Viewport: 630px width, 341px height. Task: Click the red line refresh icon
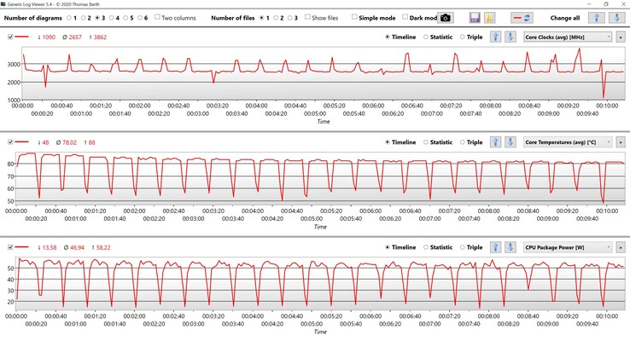pos(522,17)
